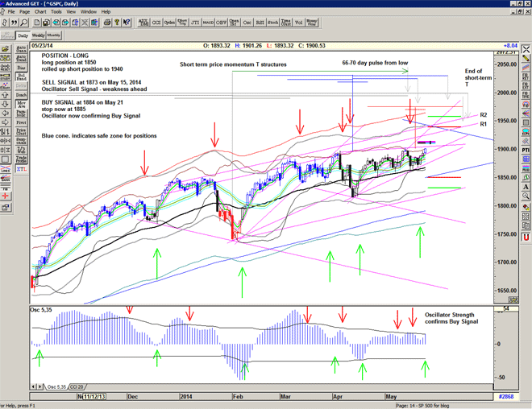This screenshot has width=532, height=409.
Task: Switch to the Weekly timeframe
Action: pos(37,35)
